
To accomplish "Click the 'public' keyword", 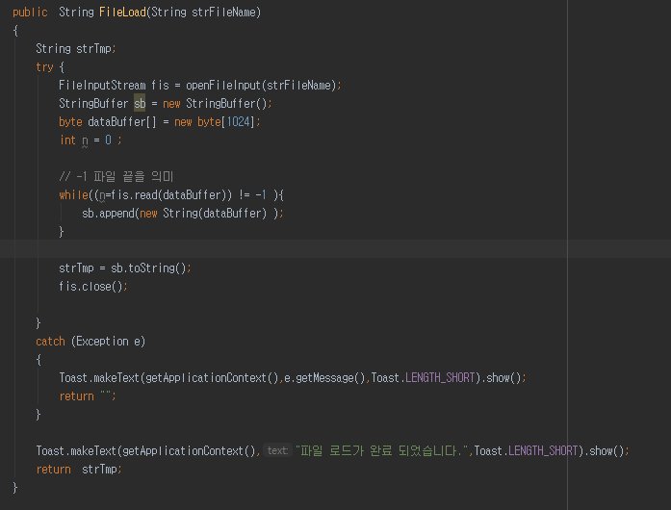I will click(30, 12).
